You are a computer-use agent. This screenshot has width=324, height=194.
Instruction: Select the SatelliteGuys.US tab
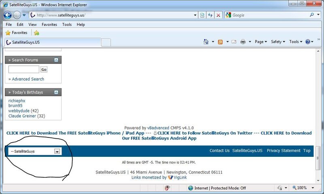click(53, 42)
